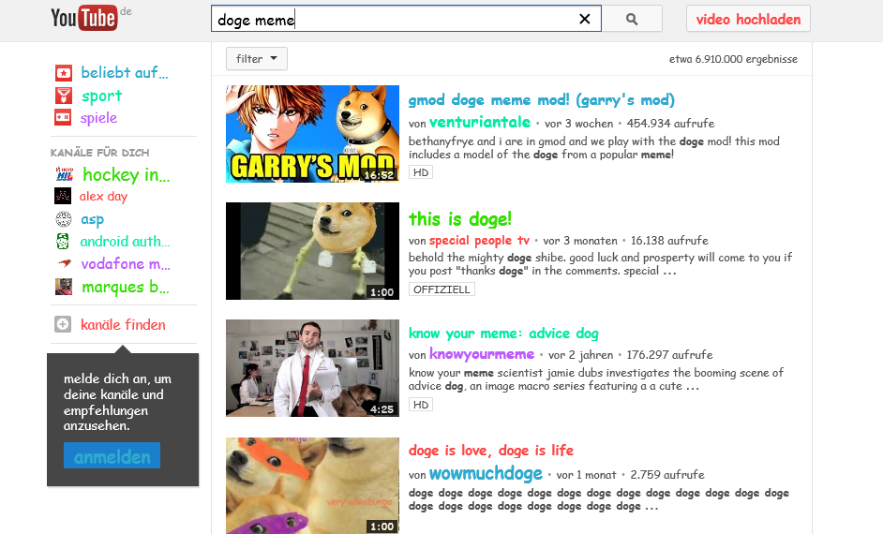Screen dimensions: 883x534
Task: Open the Garry's Mod doge video thumbnail
Action: pos(312,134)
